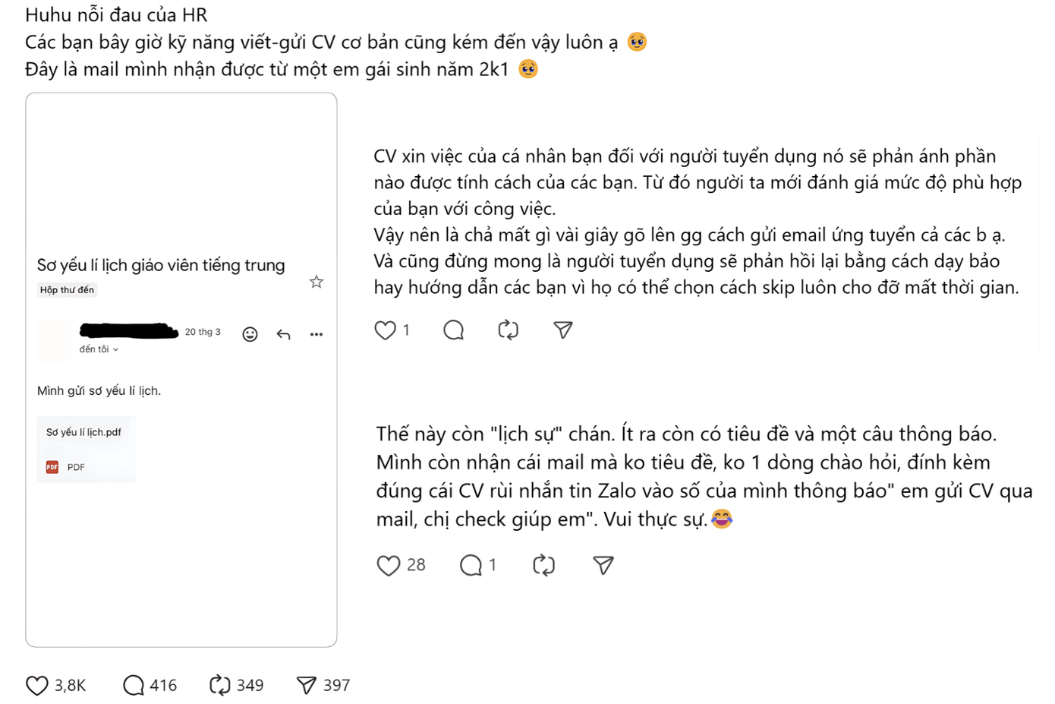Repost the comment with 28 likes

pyautogui.click(x=543, y=565)
